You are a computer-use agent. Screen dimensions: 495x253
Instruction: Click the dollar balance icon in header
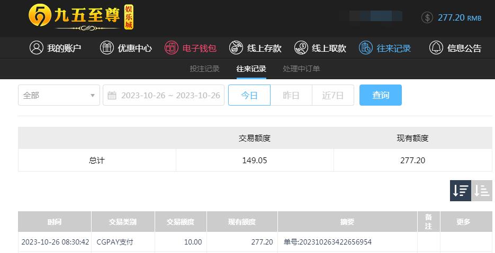(427, 17)
